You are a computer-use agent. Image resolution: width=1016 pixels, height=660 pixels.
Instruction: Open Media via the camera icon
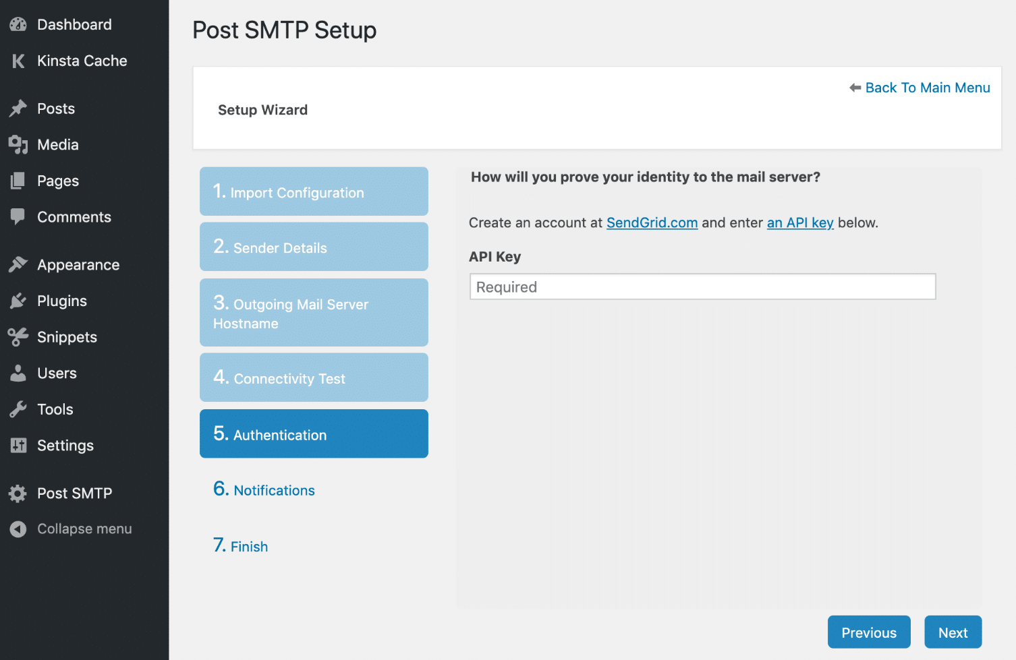[18, 144]
